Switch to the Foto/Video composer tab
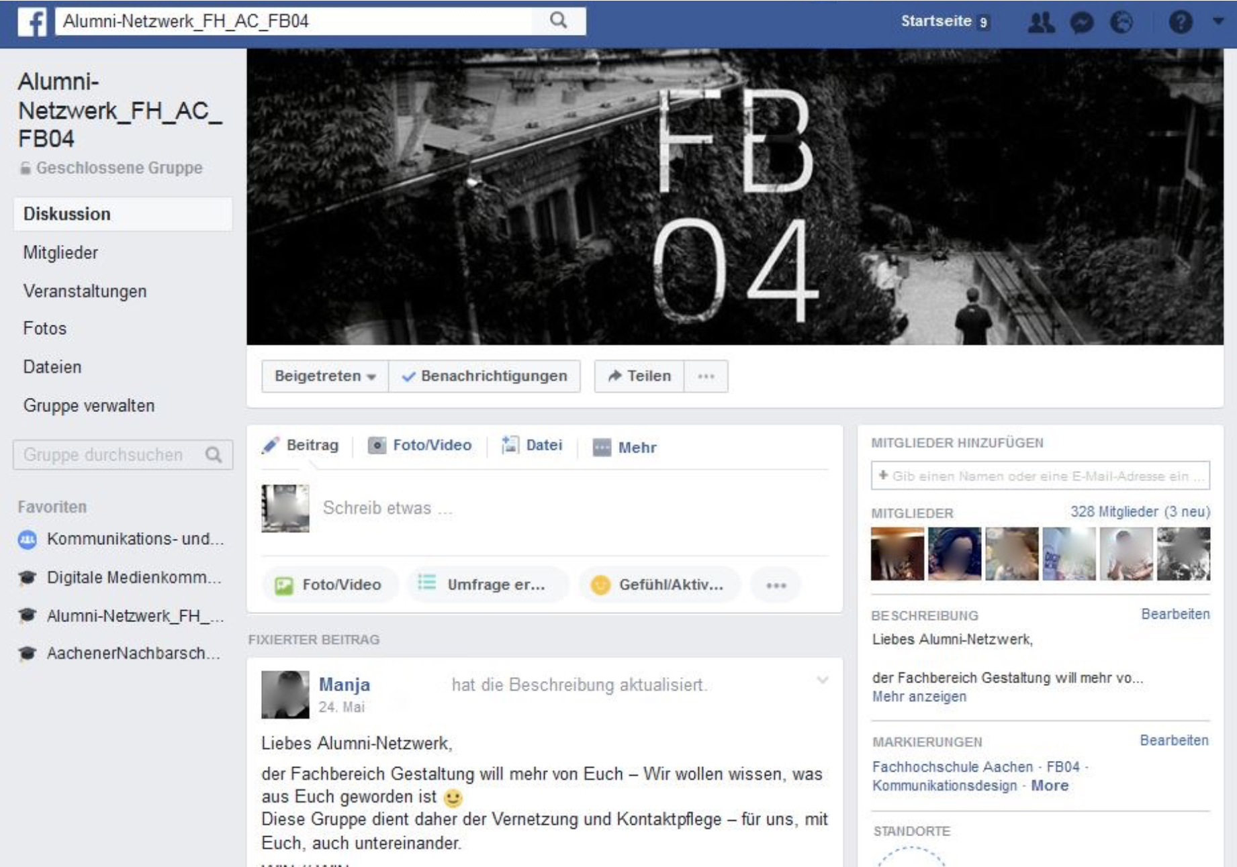The width and height of the screenshot is (1237, 867). pyautogui.click(x=420, y=446)
